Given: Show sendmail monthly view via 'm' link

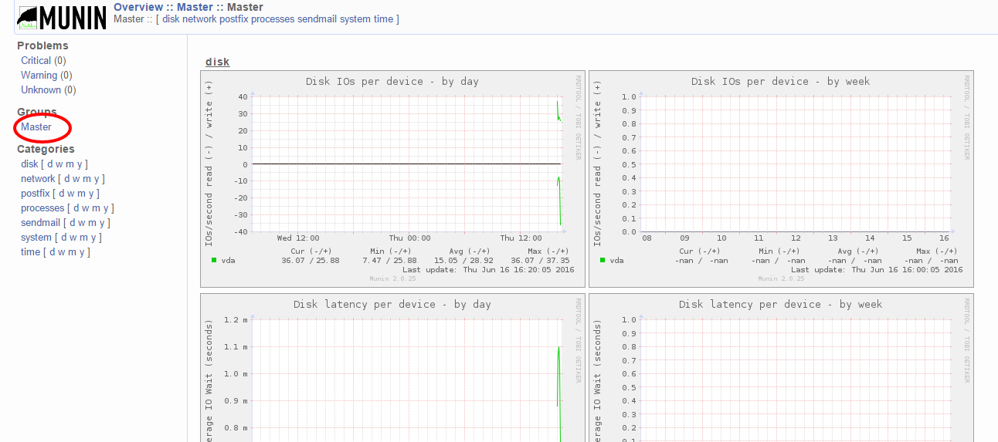Looking at the screenshot, I should [x=93, y=223].
